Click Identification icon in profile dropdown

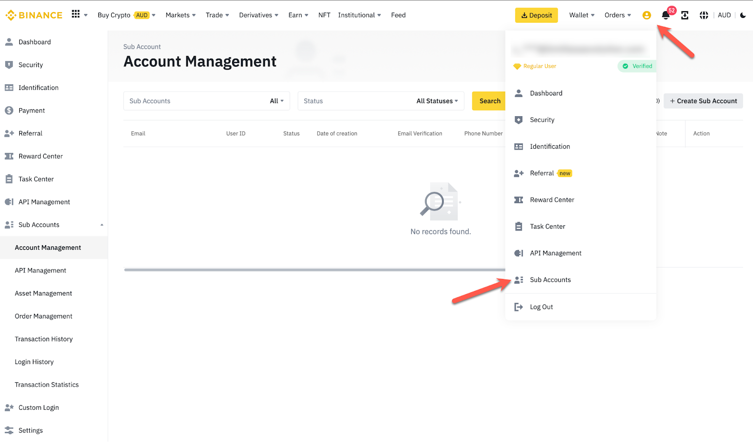519,147
